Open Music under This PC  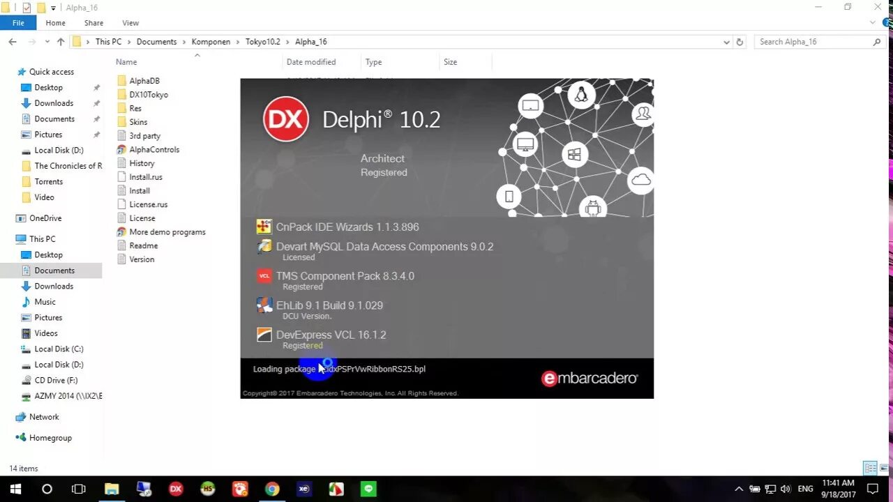[45, 302]
